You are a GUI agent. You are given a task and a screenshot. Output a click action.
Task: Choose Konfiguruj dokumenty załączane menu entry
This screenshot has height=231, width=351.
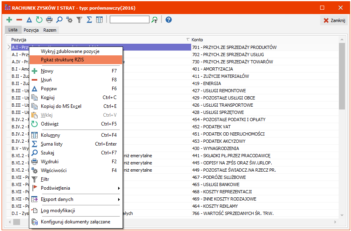pos(76,222)
